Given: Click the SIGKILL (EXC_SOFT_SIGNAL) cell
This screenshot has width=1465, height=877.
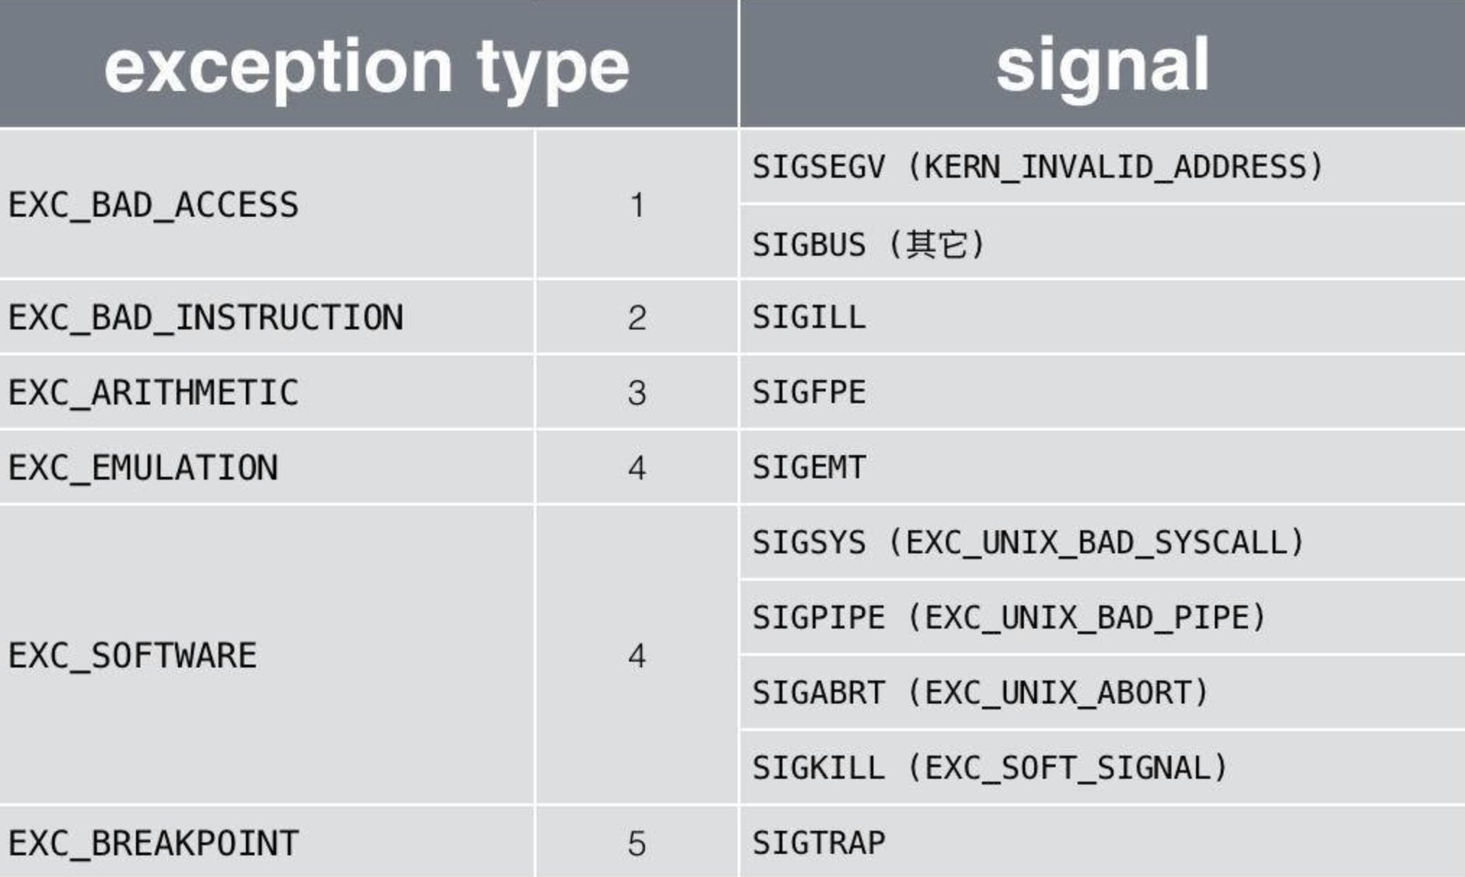Looking at the screenshot, I should 990,768.
